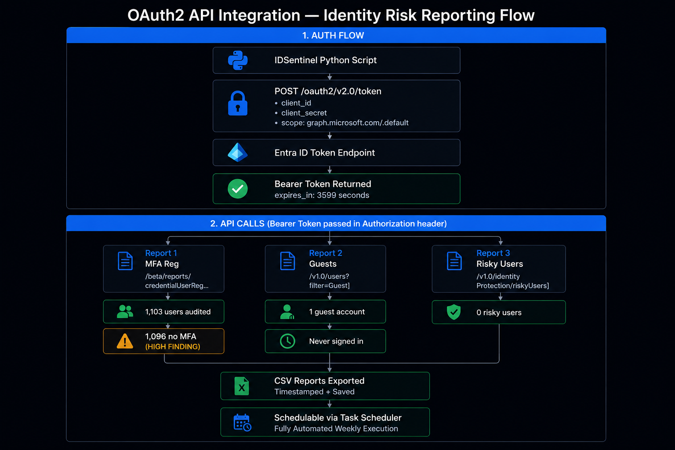This screenshot has height=450, width=675.
Task: Click 1,096 no MFA text
Action: point(171,337)
